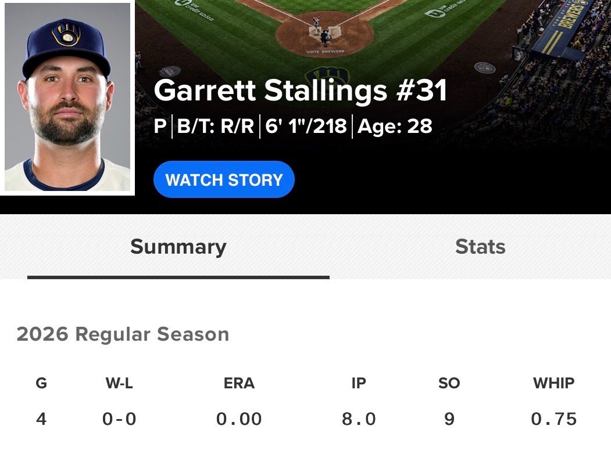Click the SO column header
This screenshot has width=611, height=451.
(x=449, y=383)
